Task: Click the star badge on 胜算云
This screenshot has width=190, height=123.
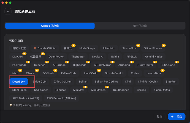Action: [74, 45]
